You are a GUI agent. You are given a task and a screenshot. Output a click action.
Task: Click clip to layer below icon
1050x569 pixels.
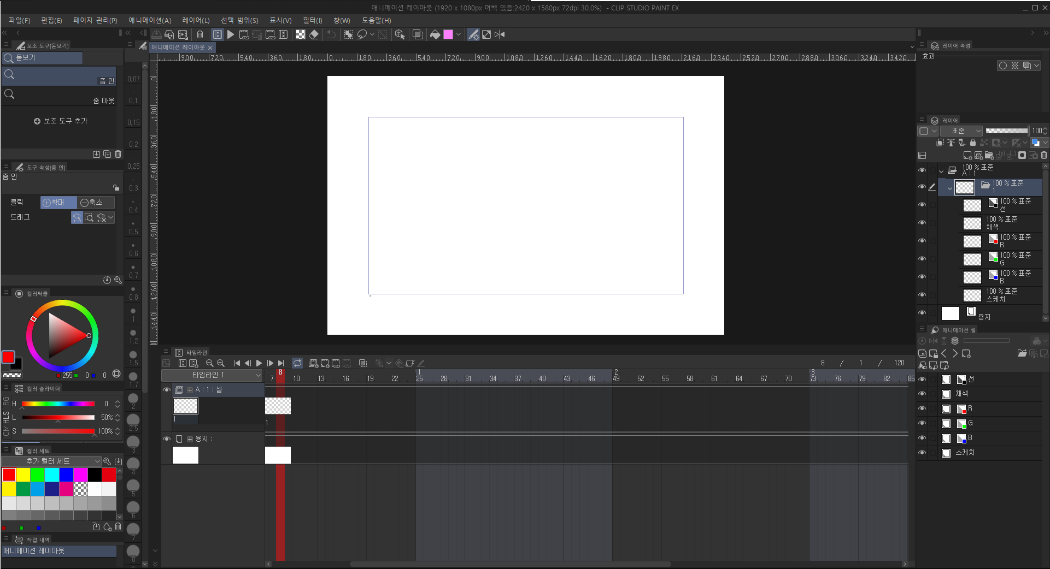coord(940,143)
